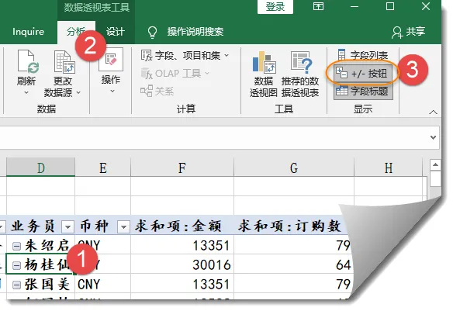453x311 pixels.
Task: Open the 币种 column filter dropdown
Action: point(123,227)
